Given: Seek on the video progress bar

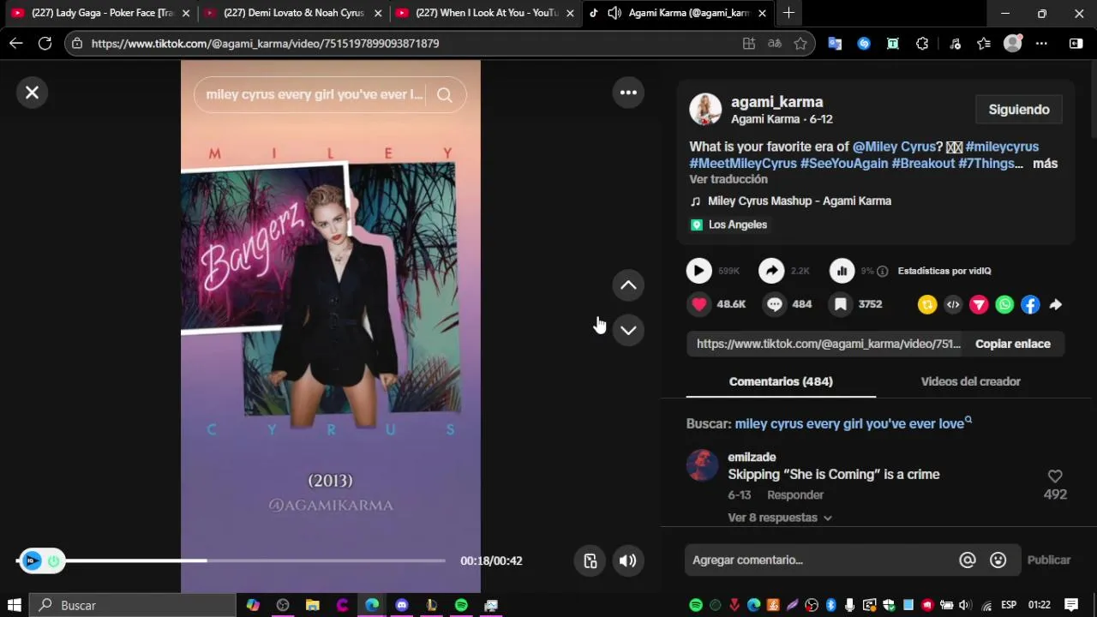Looking at the screenshot, I should tap(231, 560).
